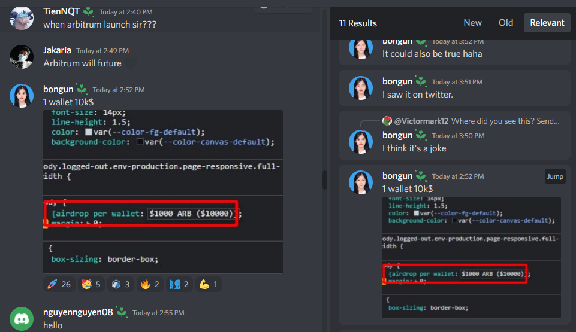
Task: Click the leaf badge next to nguyennguyen08
Action: click(x=122, y=312)
